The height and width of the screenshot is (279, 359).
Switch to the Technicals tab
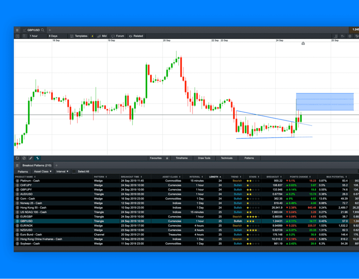pyautogui.click(x=227, y=158)
